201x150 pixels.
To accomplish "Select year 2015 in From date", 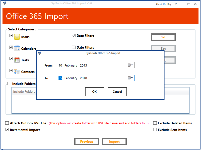I will coord(83,66).
